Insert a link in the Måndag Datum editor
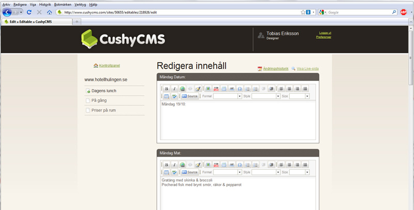 click(182, 88)
